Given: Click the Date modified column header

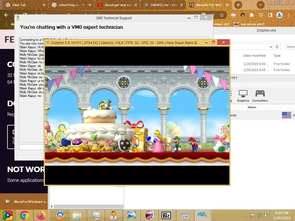Looking at the screenshot, I should [x=254, y=56].
